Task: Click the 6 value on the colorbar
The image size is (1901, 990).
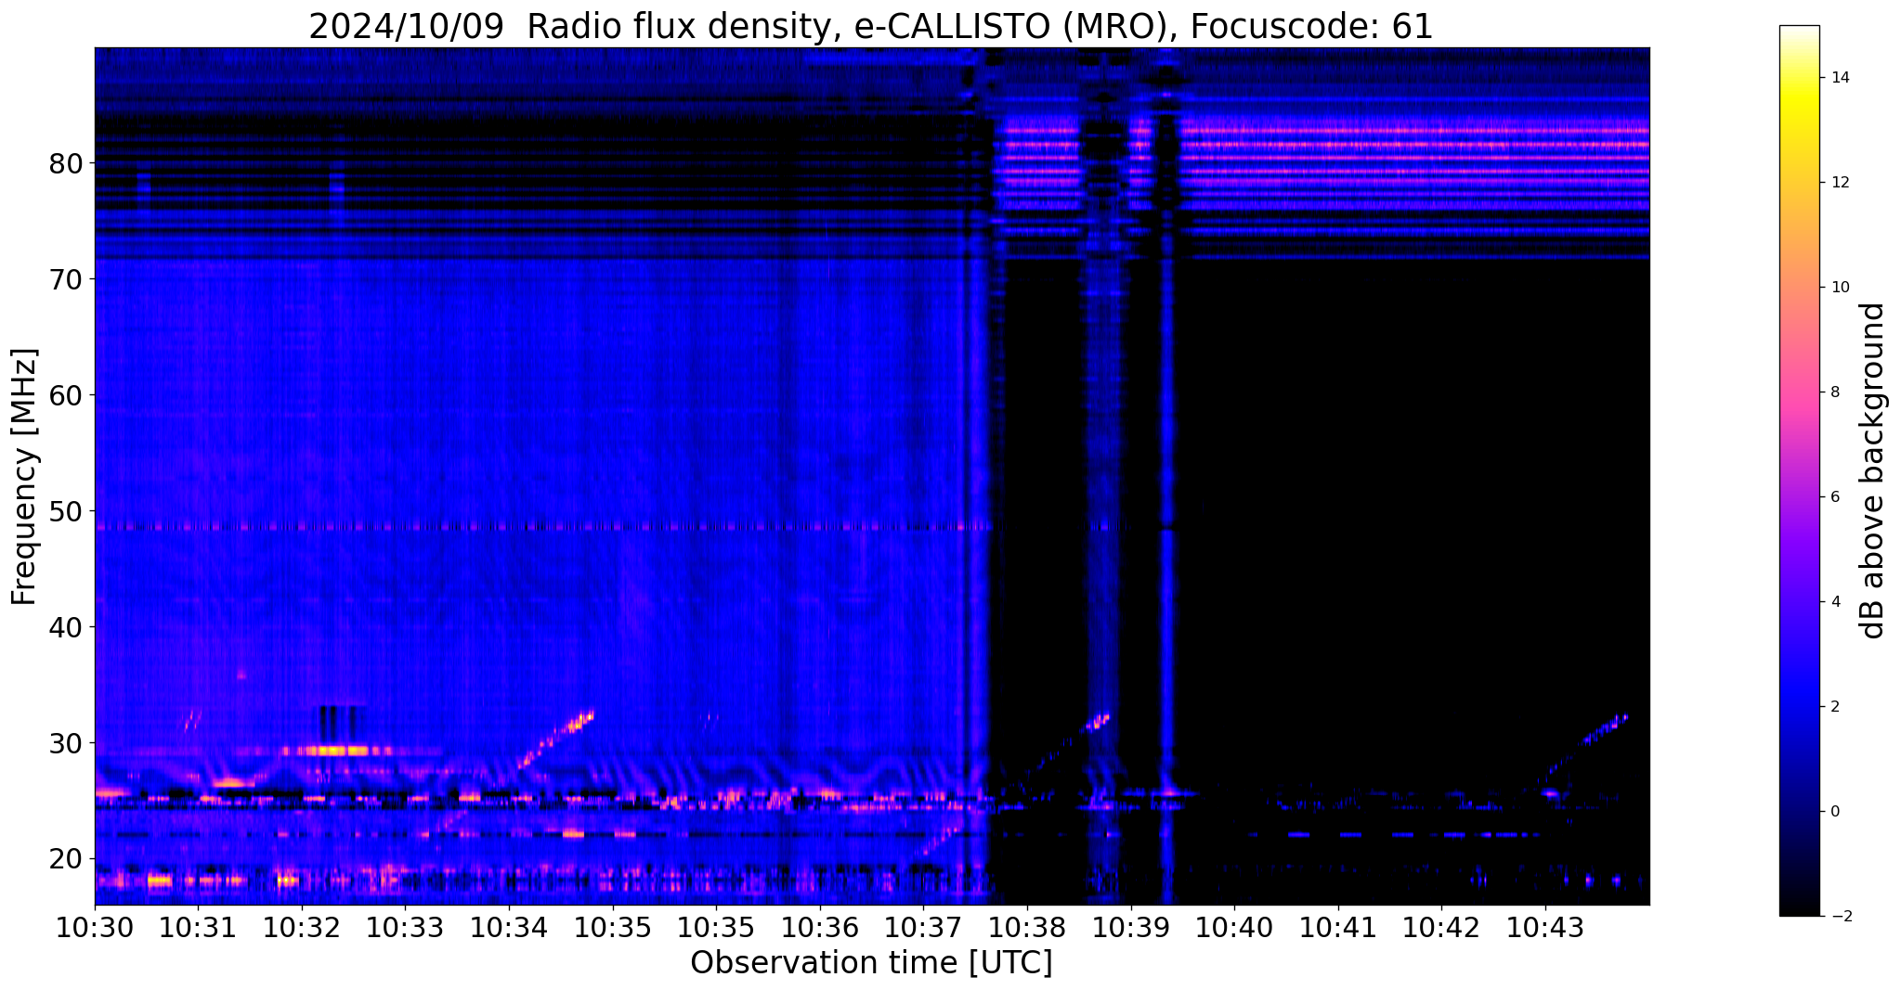Action: click(1834, 497)
